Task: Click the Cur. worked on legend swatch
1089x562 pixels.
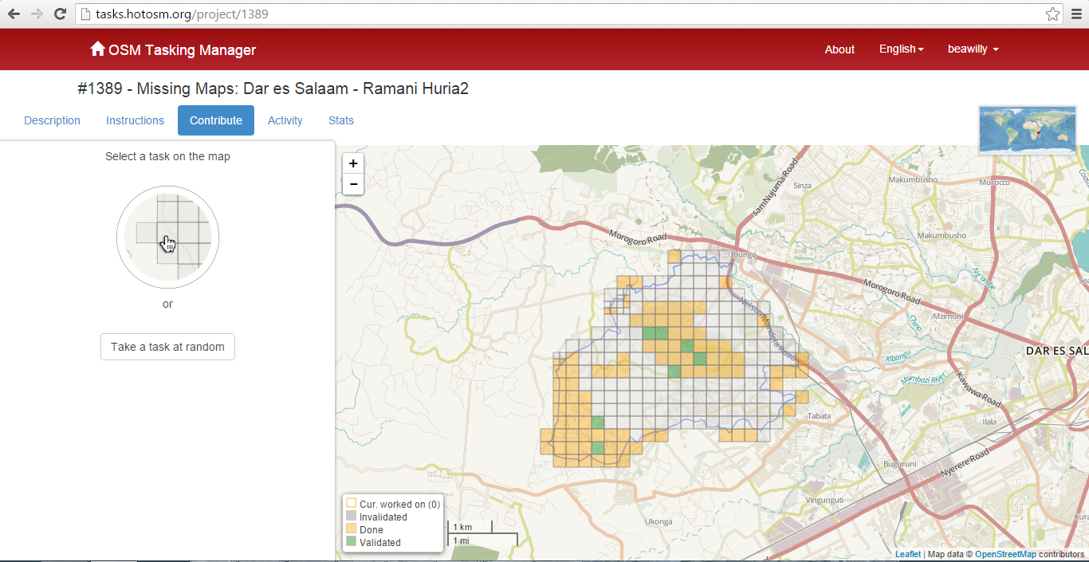Action: [x=351, y=504]
